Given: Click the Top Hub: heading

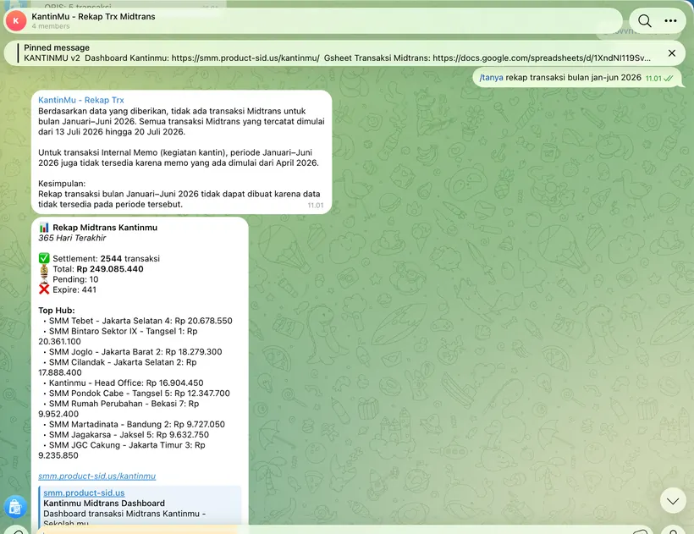Looking at the screenshot, I should (57, 310).
